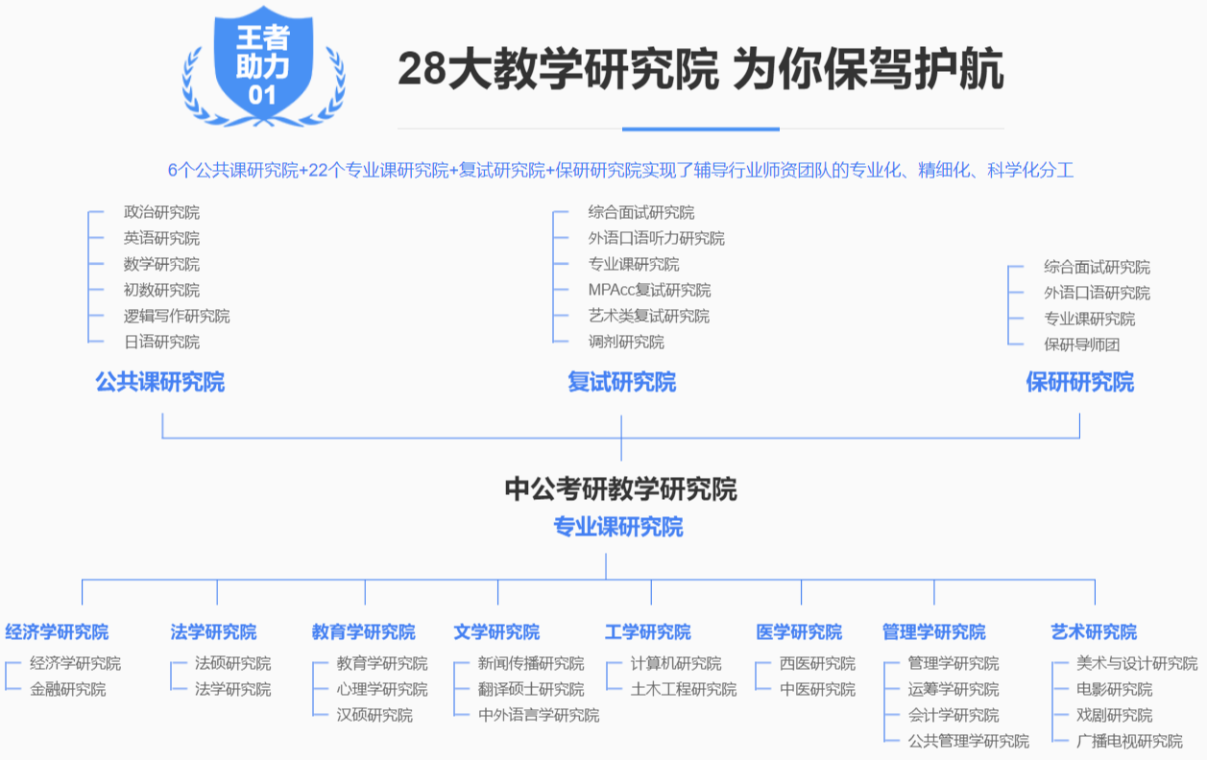Select the MPAcc复试研究院 item
This screenshot has width=1207, height=760.
point(649,290)
